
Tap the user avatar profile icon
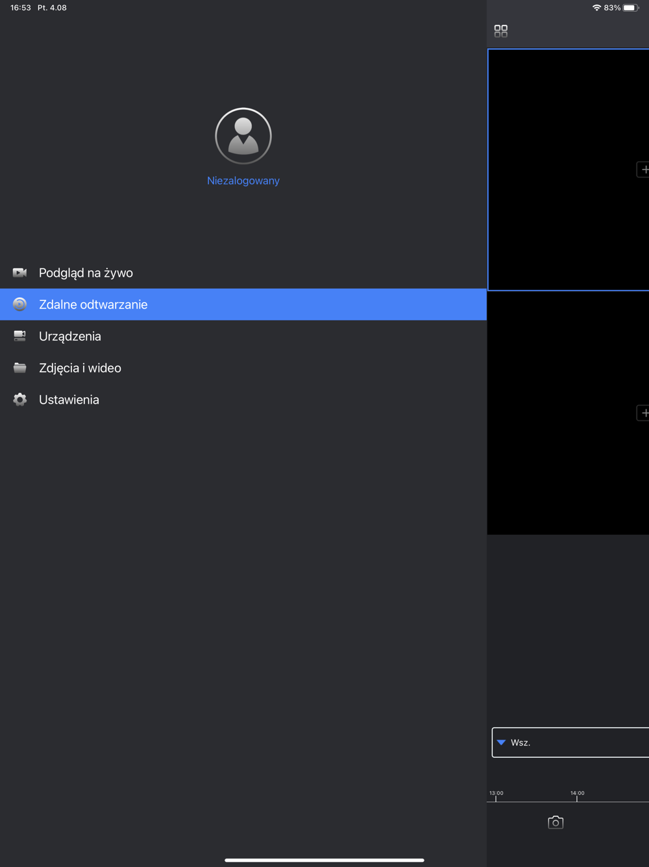click(x=243, y=136)
